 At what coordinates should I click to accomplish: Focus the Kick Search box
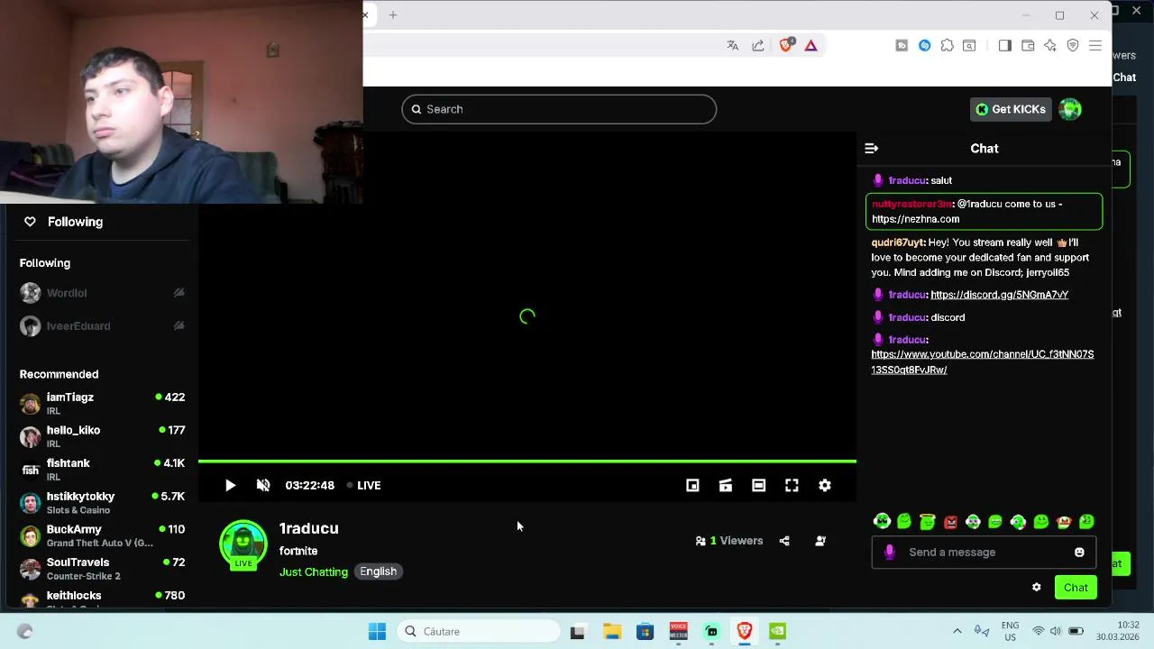click(x=559, y=109)
